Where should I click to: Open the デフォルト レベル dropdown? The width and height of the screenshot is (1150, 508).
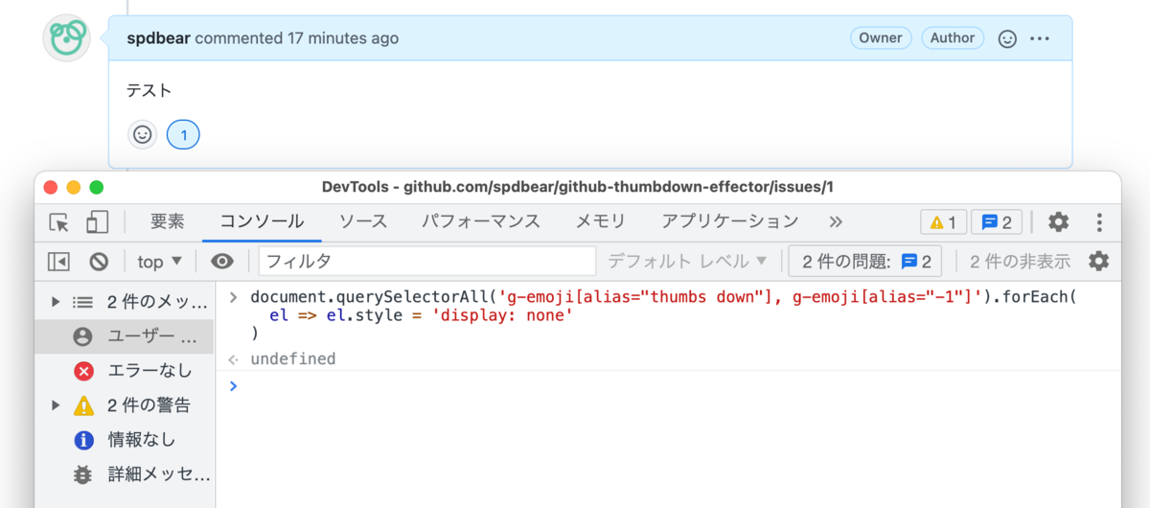687,261
